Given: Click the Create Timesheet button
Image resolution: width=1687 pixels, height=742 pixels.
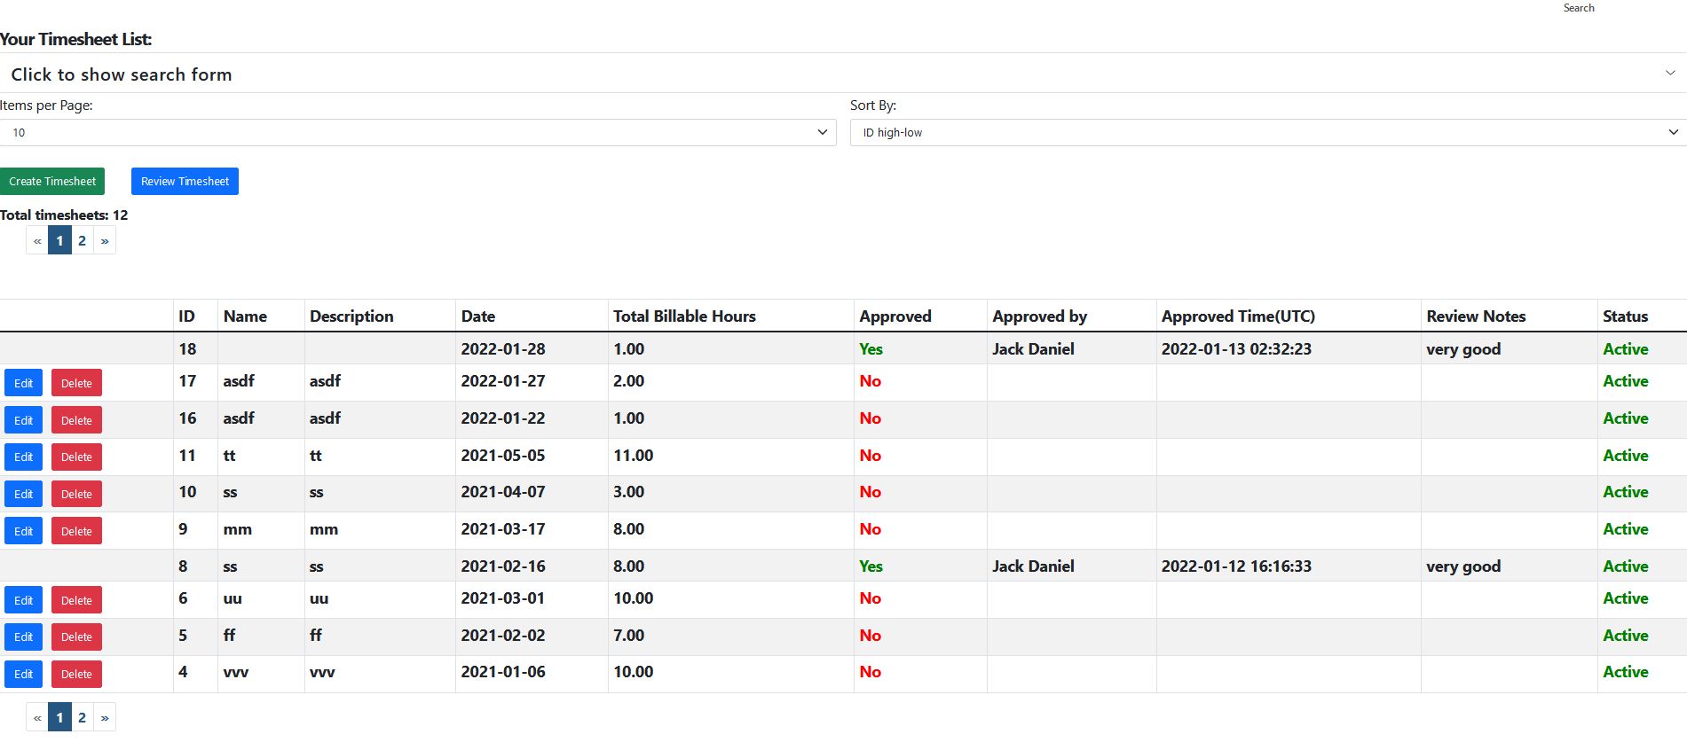Looking at the screenshot, I should coord(52,181).
